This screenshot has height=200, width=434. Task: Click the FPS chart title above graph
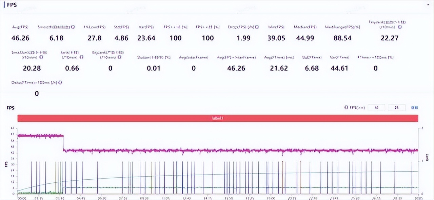[x=11, y=108]
